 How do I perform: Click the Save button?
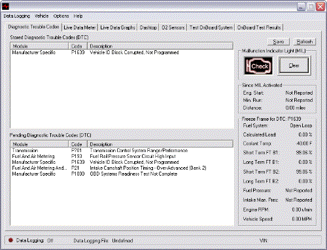[x=279, y=42]
